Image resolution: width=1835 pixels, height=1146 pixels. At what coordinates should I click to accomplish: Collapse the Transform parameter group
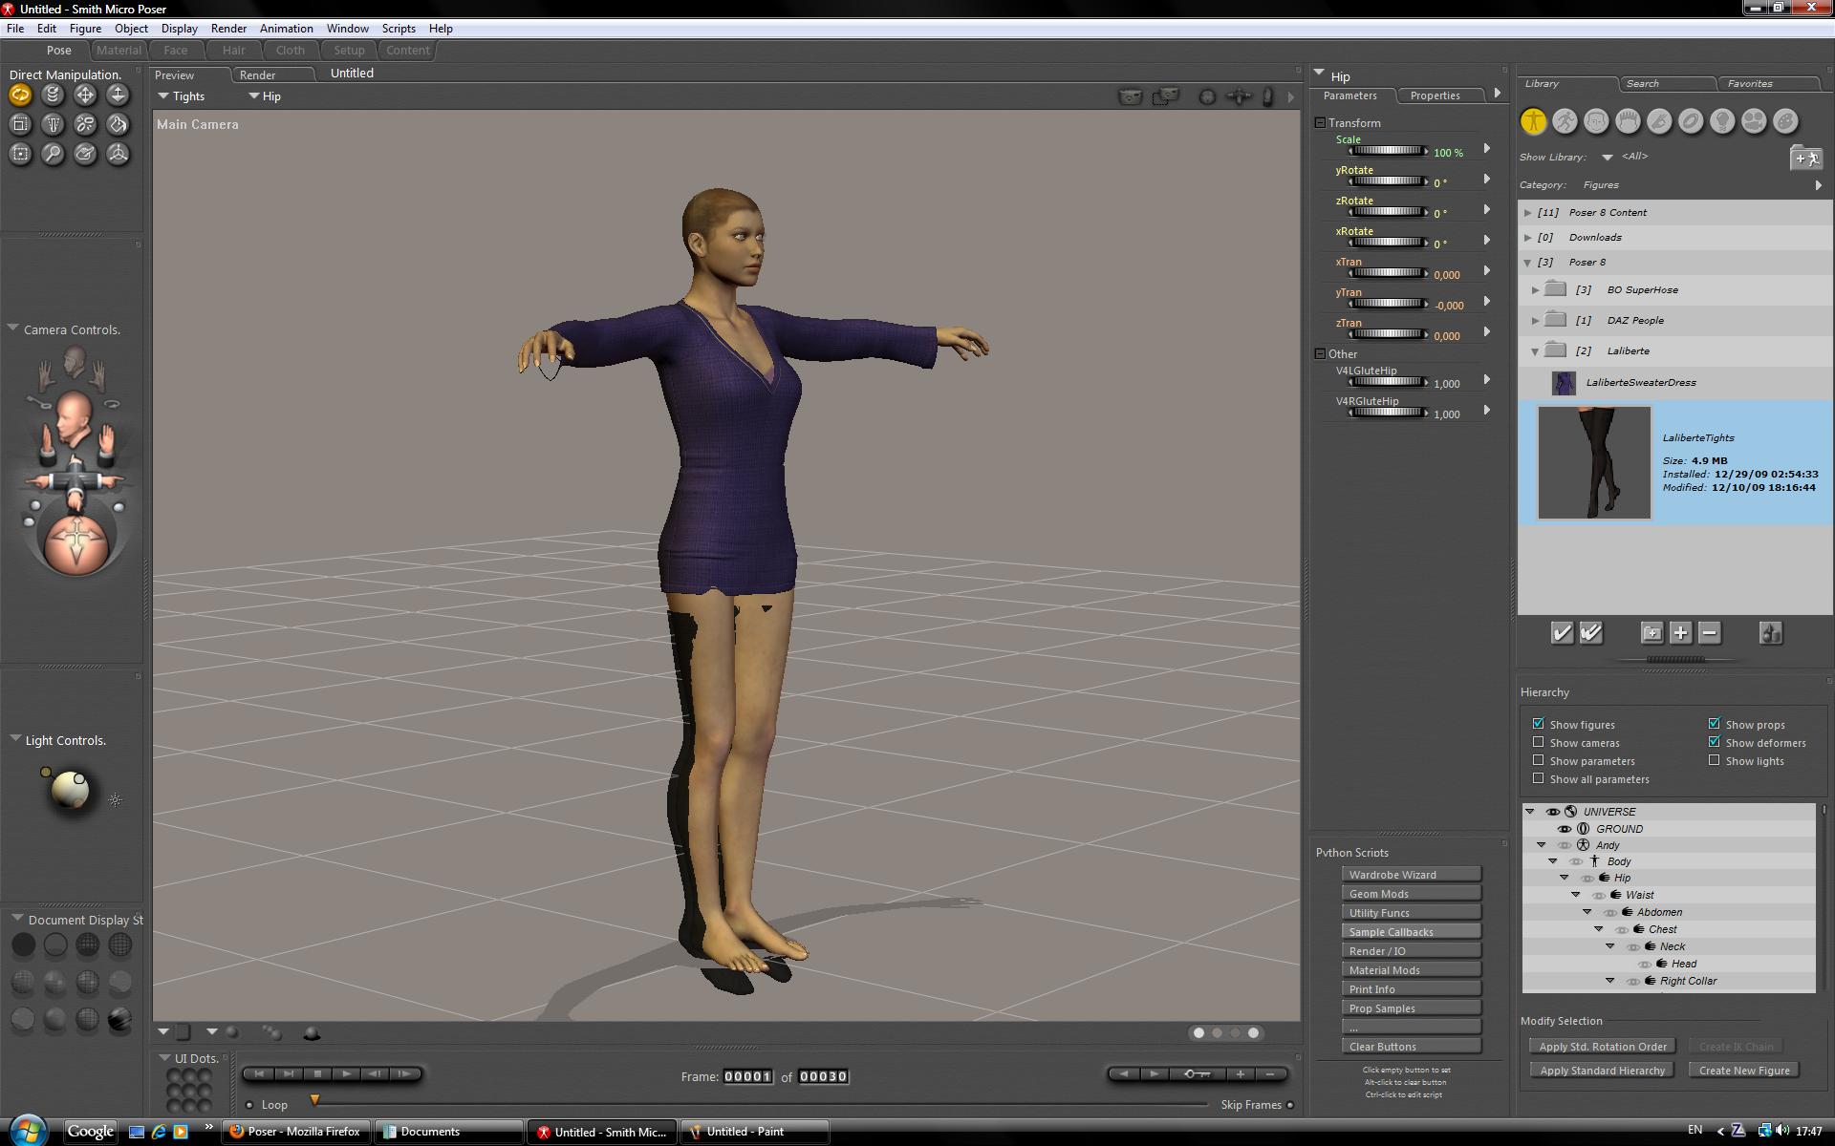(1320, 123)
